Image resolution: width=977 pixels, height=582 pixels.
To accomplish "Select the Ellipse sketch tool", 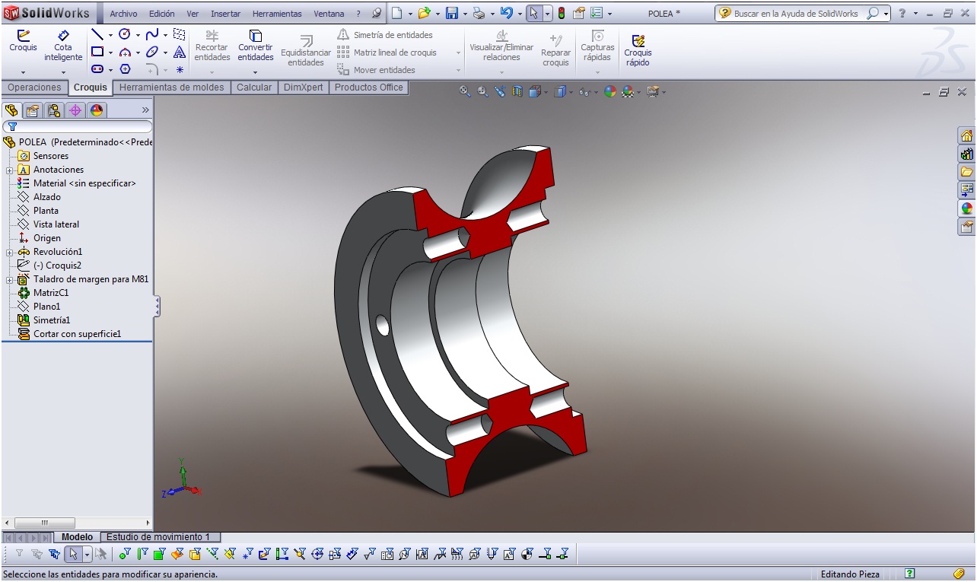I will point(152,52).
